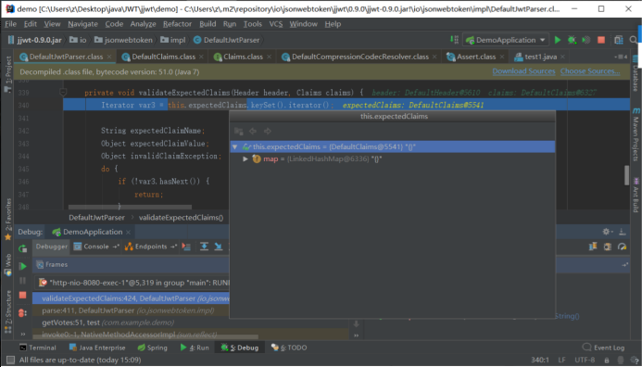Switch to test1.java tab
Image resolution: width=642 pixels, height=367 pixels.
pyautogui.click(x=540, y=57)
